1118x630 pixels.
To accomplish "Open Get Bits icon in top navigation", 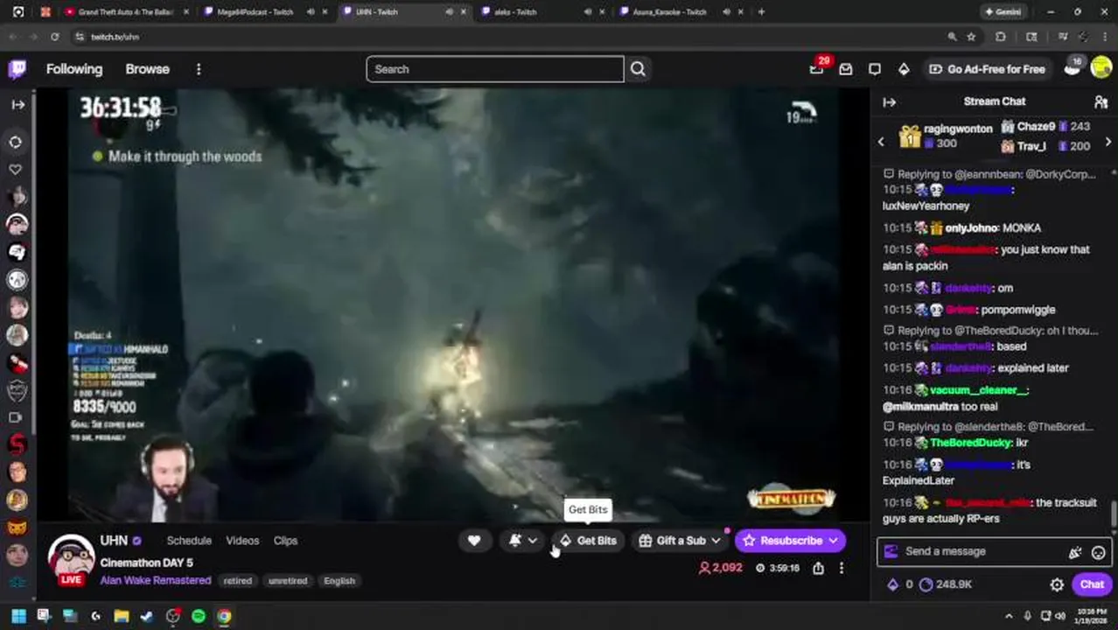I will (x=904, y=69).
